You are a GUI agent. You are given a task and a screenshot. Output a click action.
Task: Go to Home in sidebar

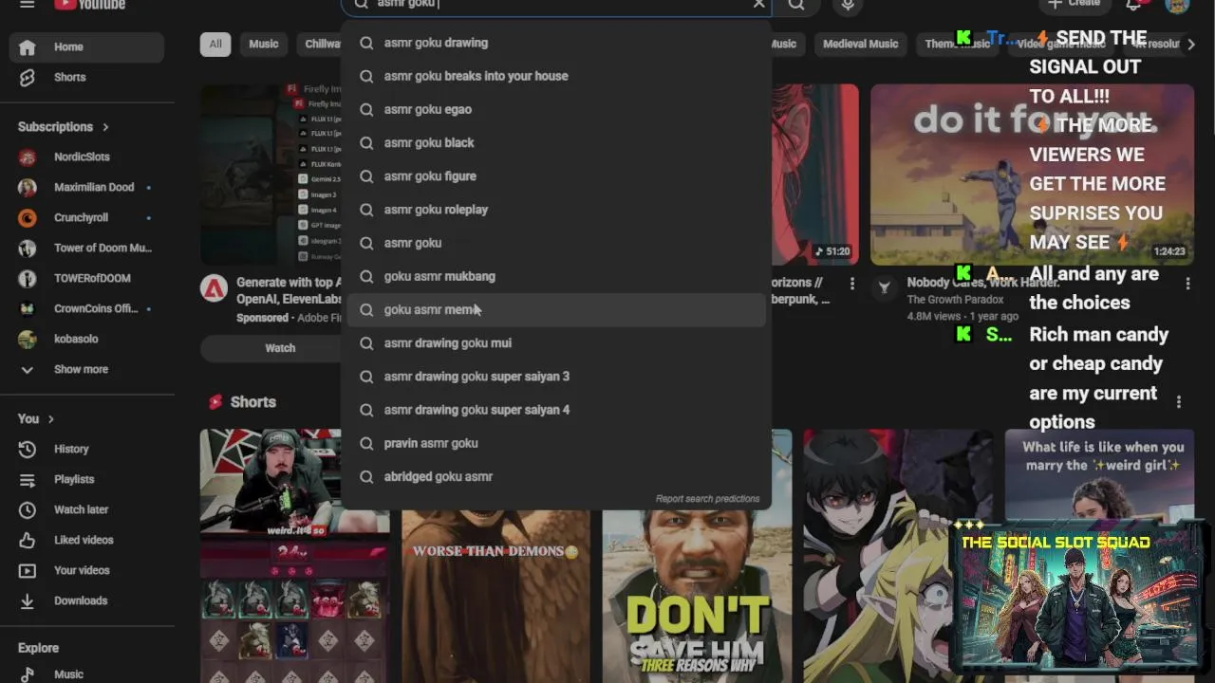pyautogui.click(x=87, y=46)
